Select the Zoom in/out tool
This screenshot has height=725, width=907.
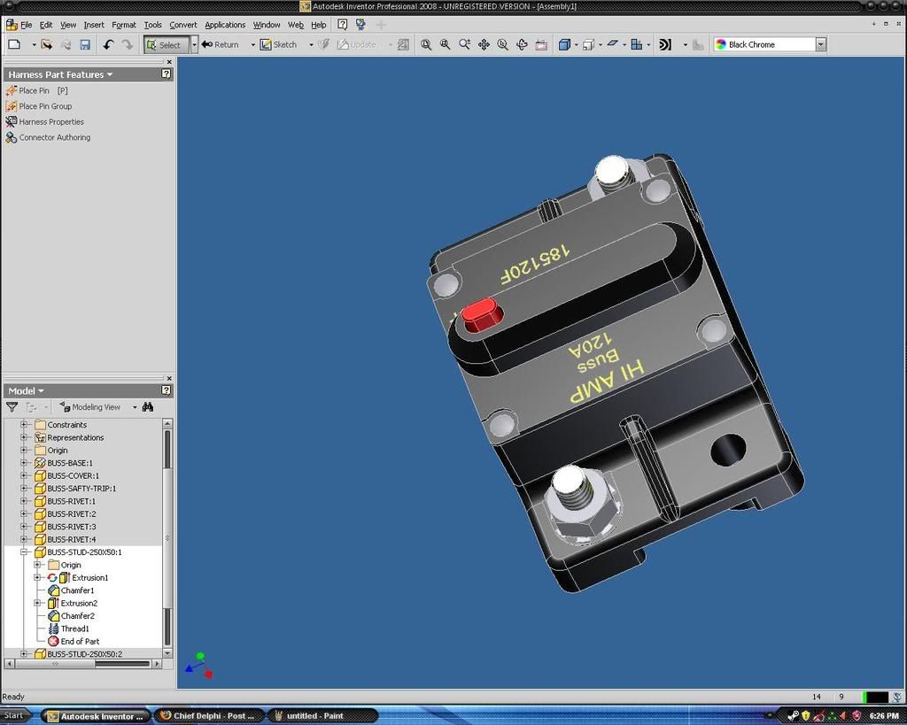coord(464,44)
